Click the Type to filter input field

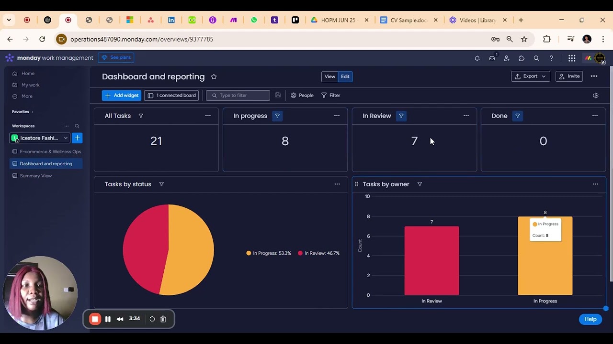pyautogui.click(x=238, y=96)
